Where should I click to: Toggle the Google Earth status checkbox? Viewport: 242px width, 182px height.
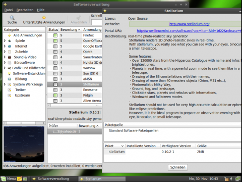coord(55,46)
